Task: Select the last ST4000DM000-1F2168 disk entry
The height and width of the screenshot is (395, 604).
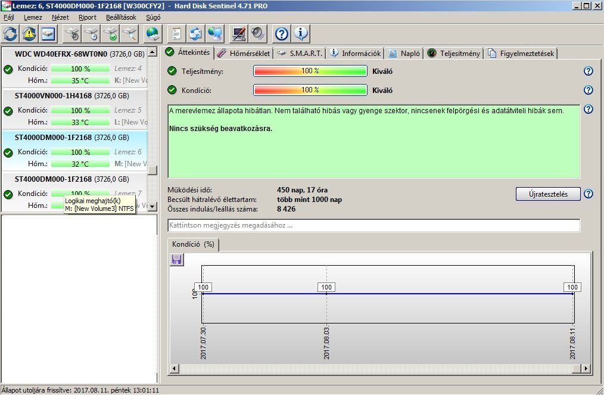Action: click(74, 192)
